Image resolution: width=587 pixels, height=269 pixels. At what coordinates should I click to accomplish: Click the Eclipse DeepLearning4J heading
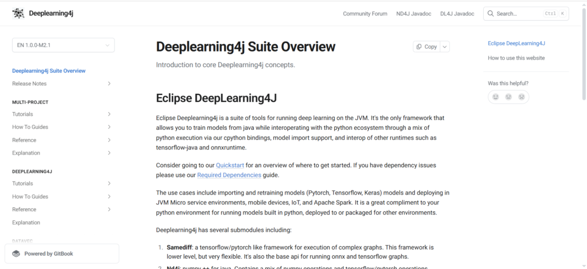coord(216,98)
